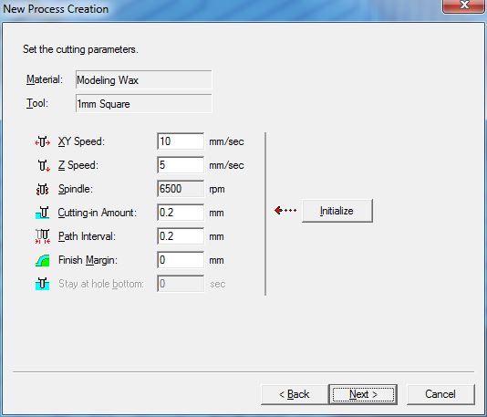Screen dimensions: 487x417
Task: Click the rpm unit text
Action: tap(217, 189)
